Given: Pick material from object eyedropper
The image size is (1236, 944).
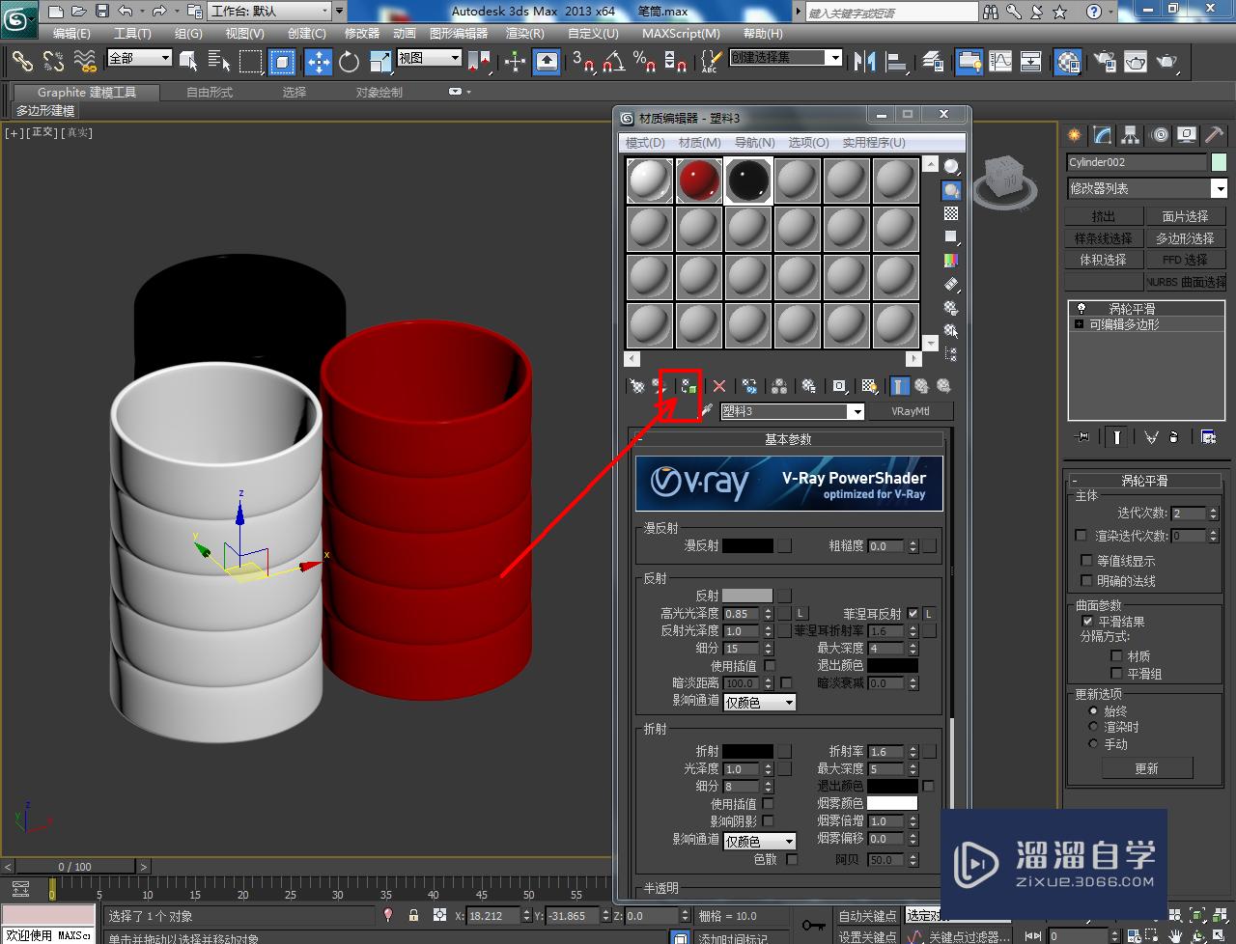Looking at the screenshot, I should pos(706,411).
